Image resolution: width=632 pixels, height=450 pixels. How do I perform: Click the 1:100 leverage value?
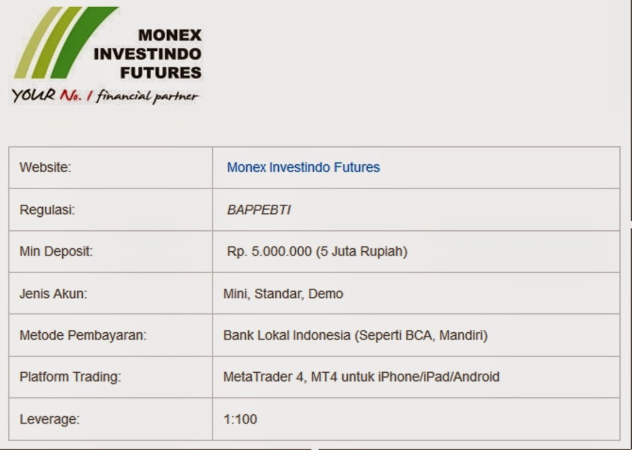[240, 419]
